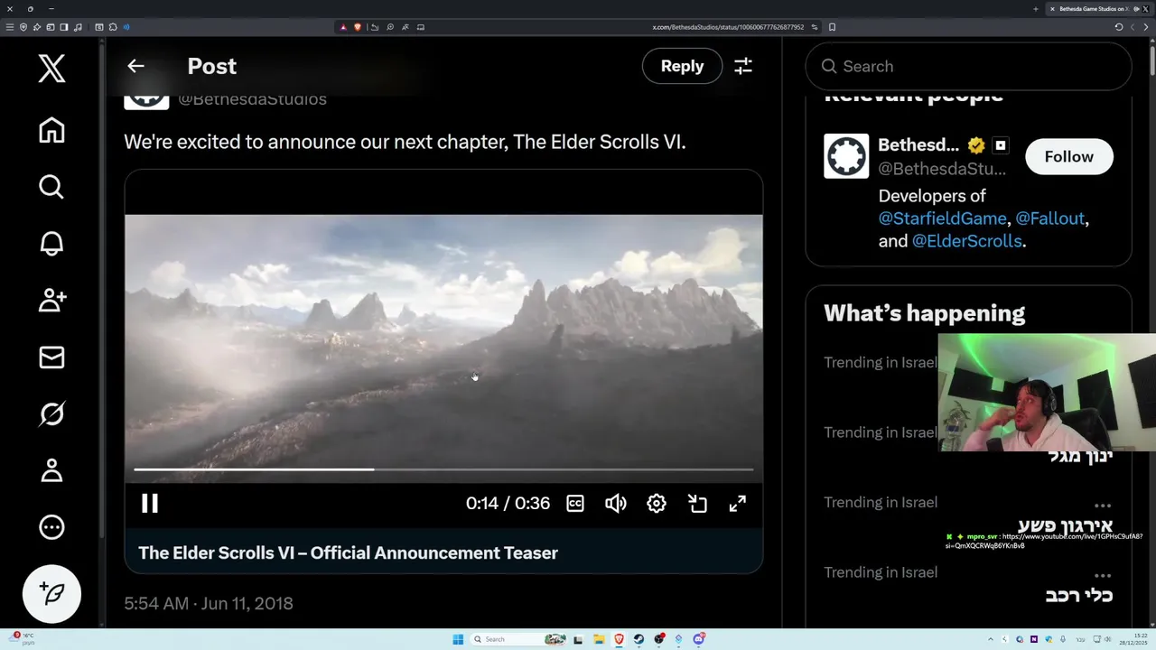Open Bethesda's avatar under Relevant people

846,156
